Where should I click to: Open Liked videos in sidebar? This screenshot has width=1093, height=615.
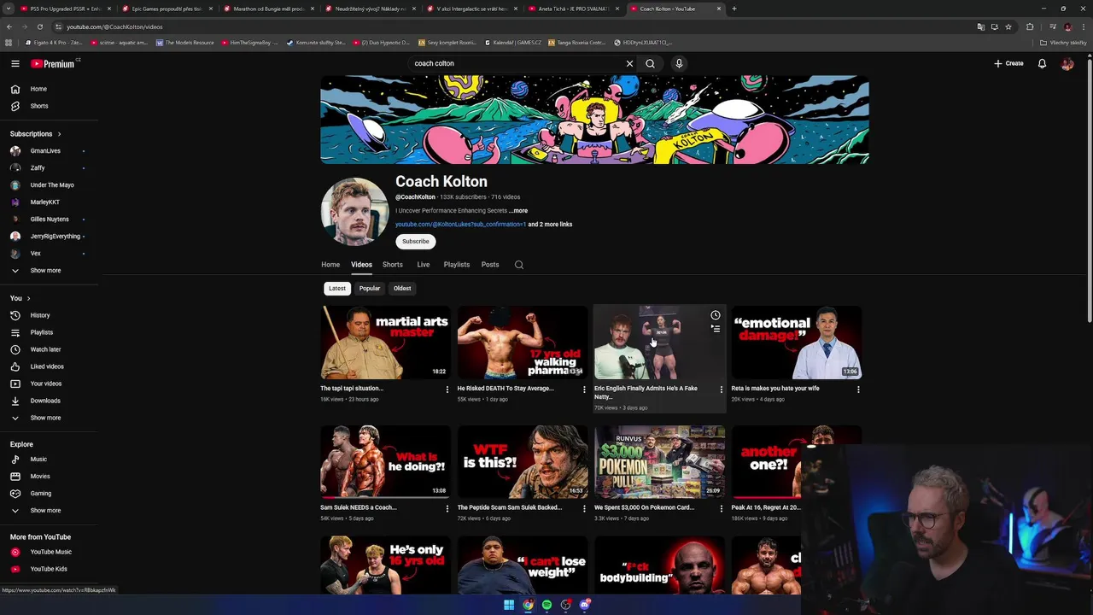[49, 366]
